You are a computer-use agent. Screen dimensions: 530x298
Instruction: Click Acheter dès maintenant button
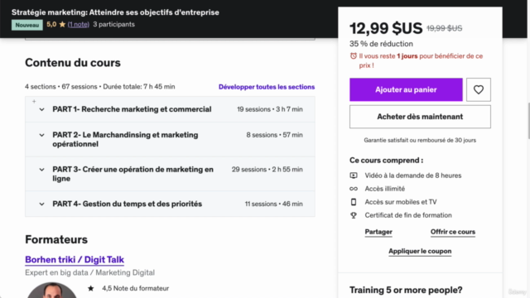[420, 117]
